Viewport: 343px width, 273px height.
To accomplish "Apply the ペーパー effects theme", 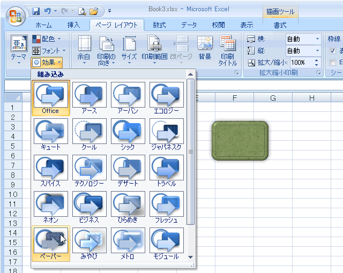I will [x=51, y=244].
